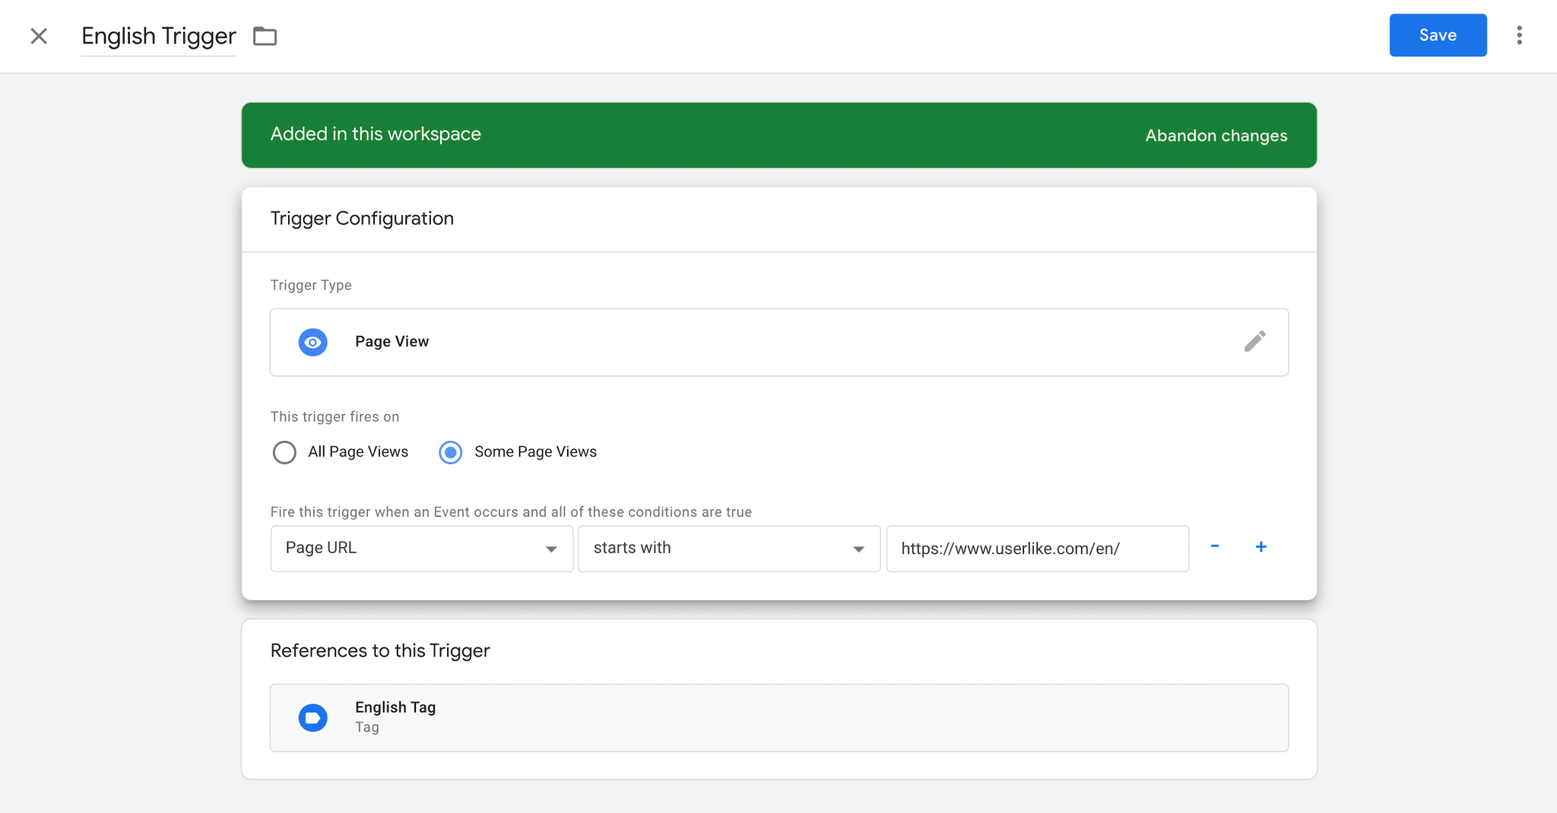The image size is (1557, 813).
Task: Click the Save button
Action: [1438, 35]
